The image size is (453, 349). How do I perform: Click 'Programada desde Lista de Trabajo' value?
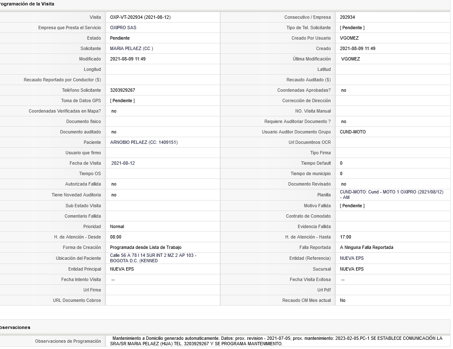coord(146,247)
